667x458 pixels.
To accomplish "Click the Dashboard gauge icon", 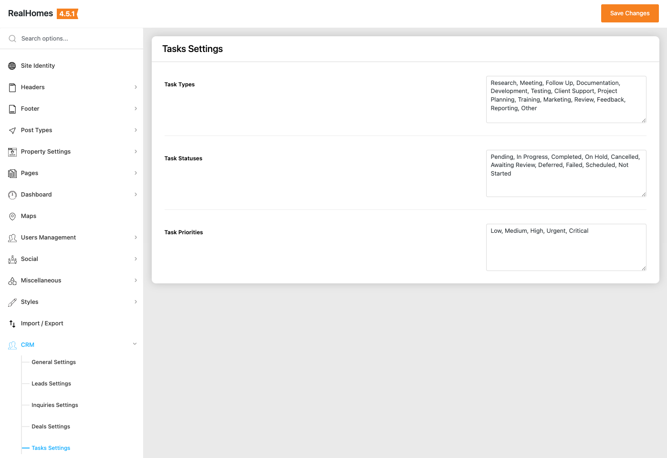I will pyautogui.click(x=12, y=195).
